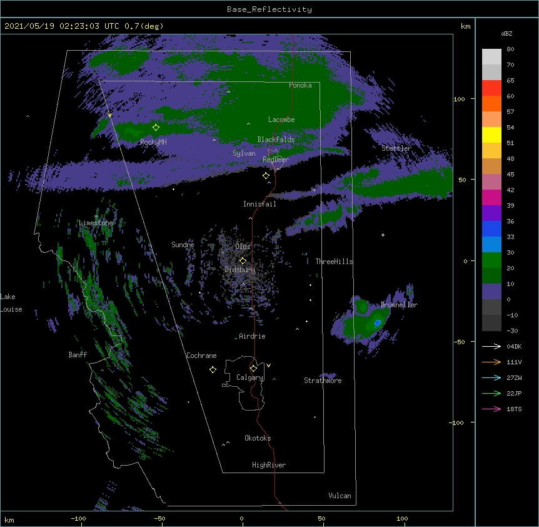539x527 pixels.
Task: Click the RedDeer city label
Action: click(x=275, y=160)
